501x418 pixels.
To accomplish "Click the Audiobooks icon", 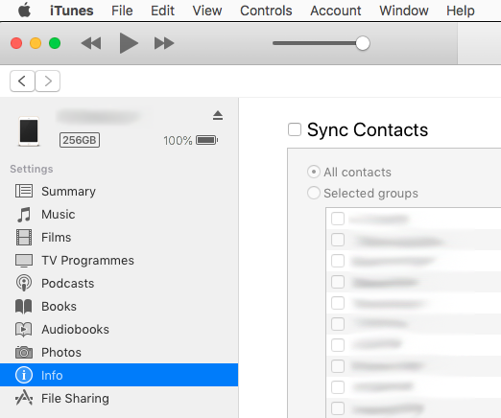I will (24, 329).
